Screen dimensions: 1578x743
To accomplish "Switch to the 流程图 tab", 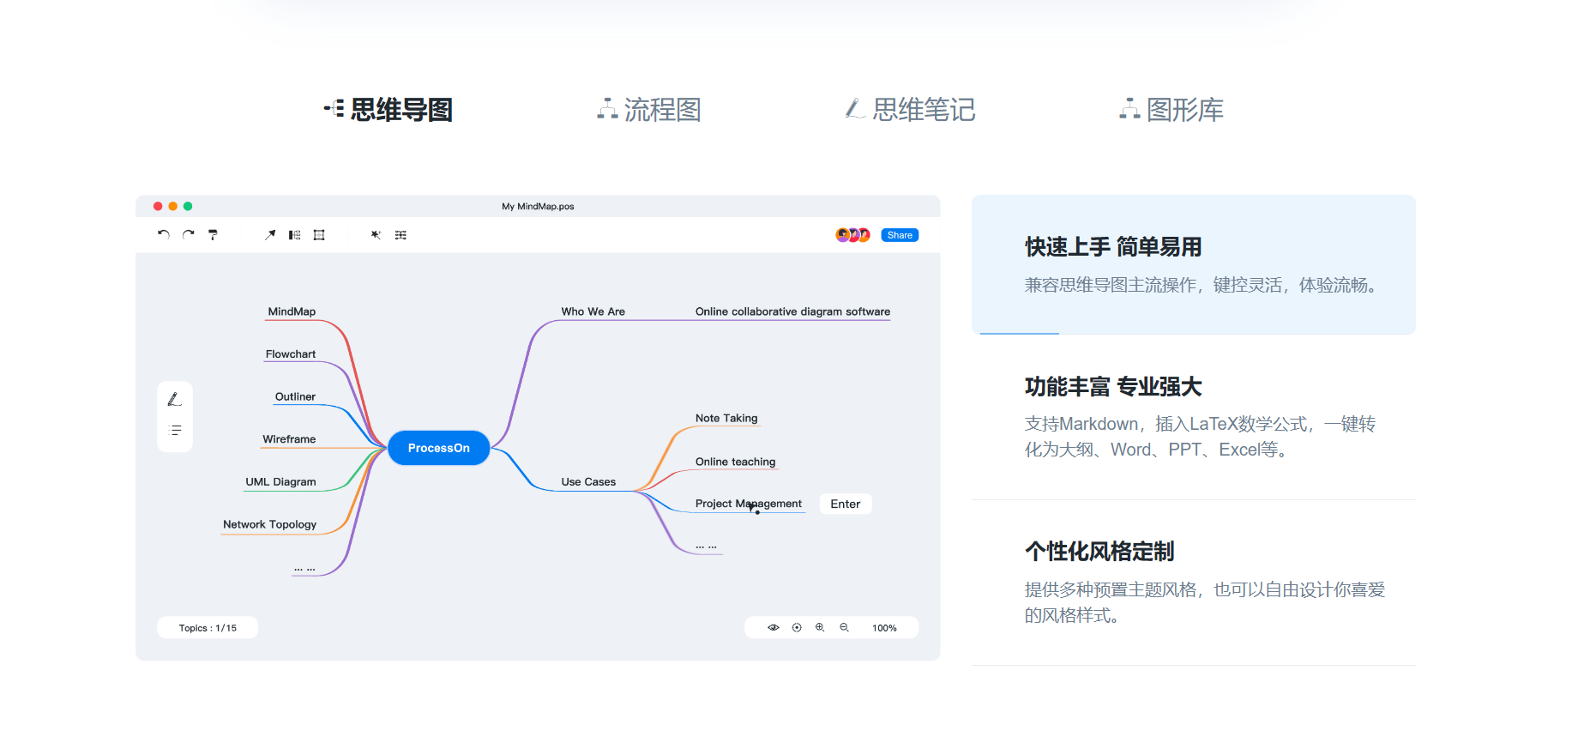I will point(649,110).
